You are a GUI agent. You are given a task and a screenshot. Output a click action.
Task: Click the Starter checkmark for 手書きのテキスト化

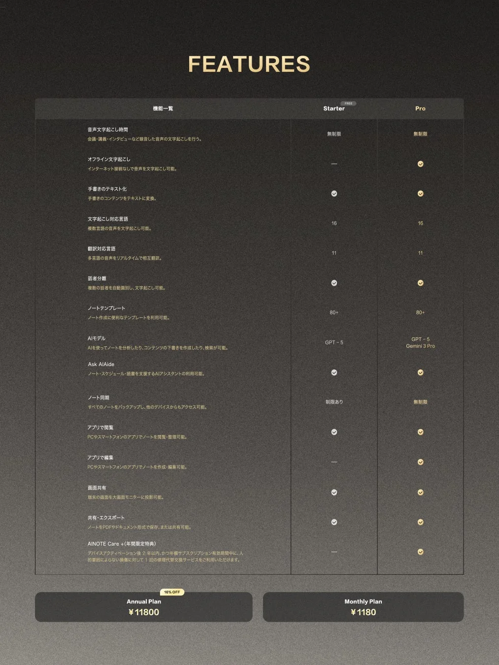[x=334, y=194]
